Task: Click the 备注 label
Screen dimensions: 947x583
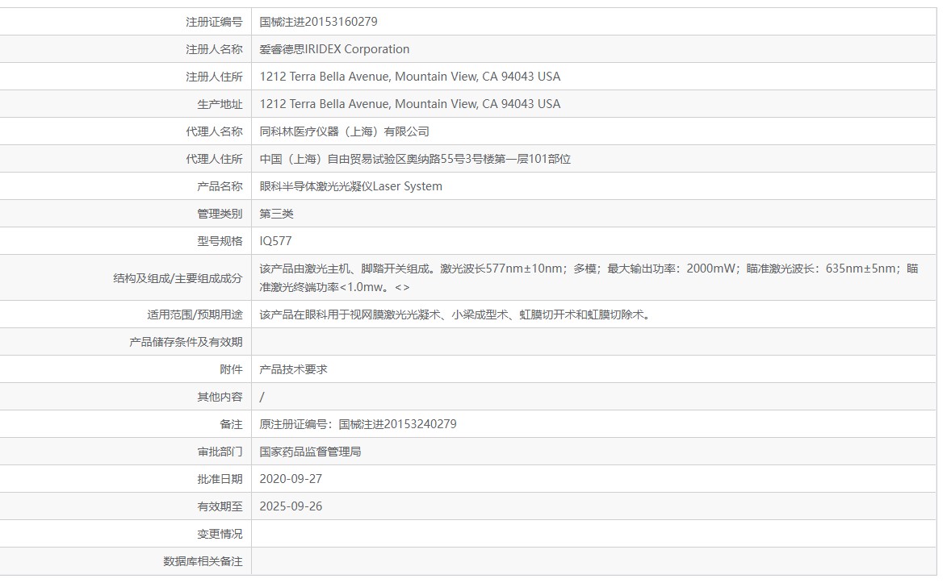Action: click(x=232, y=424)
